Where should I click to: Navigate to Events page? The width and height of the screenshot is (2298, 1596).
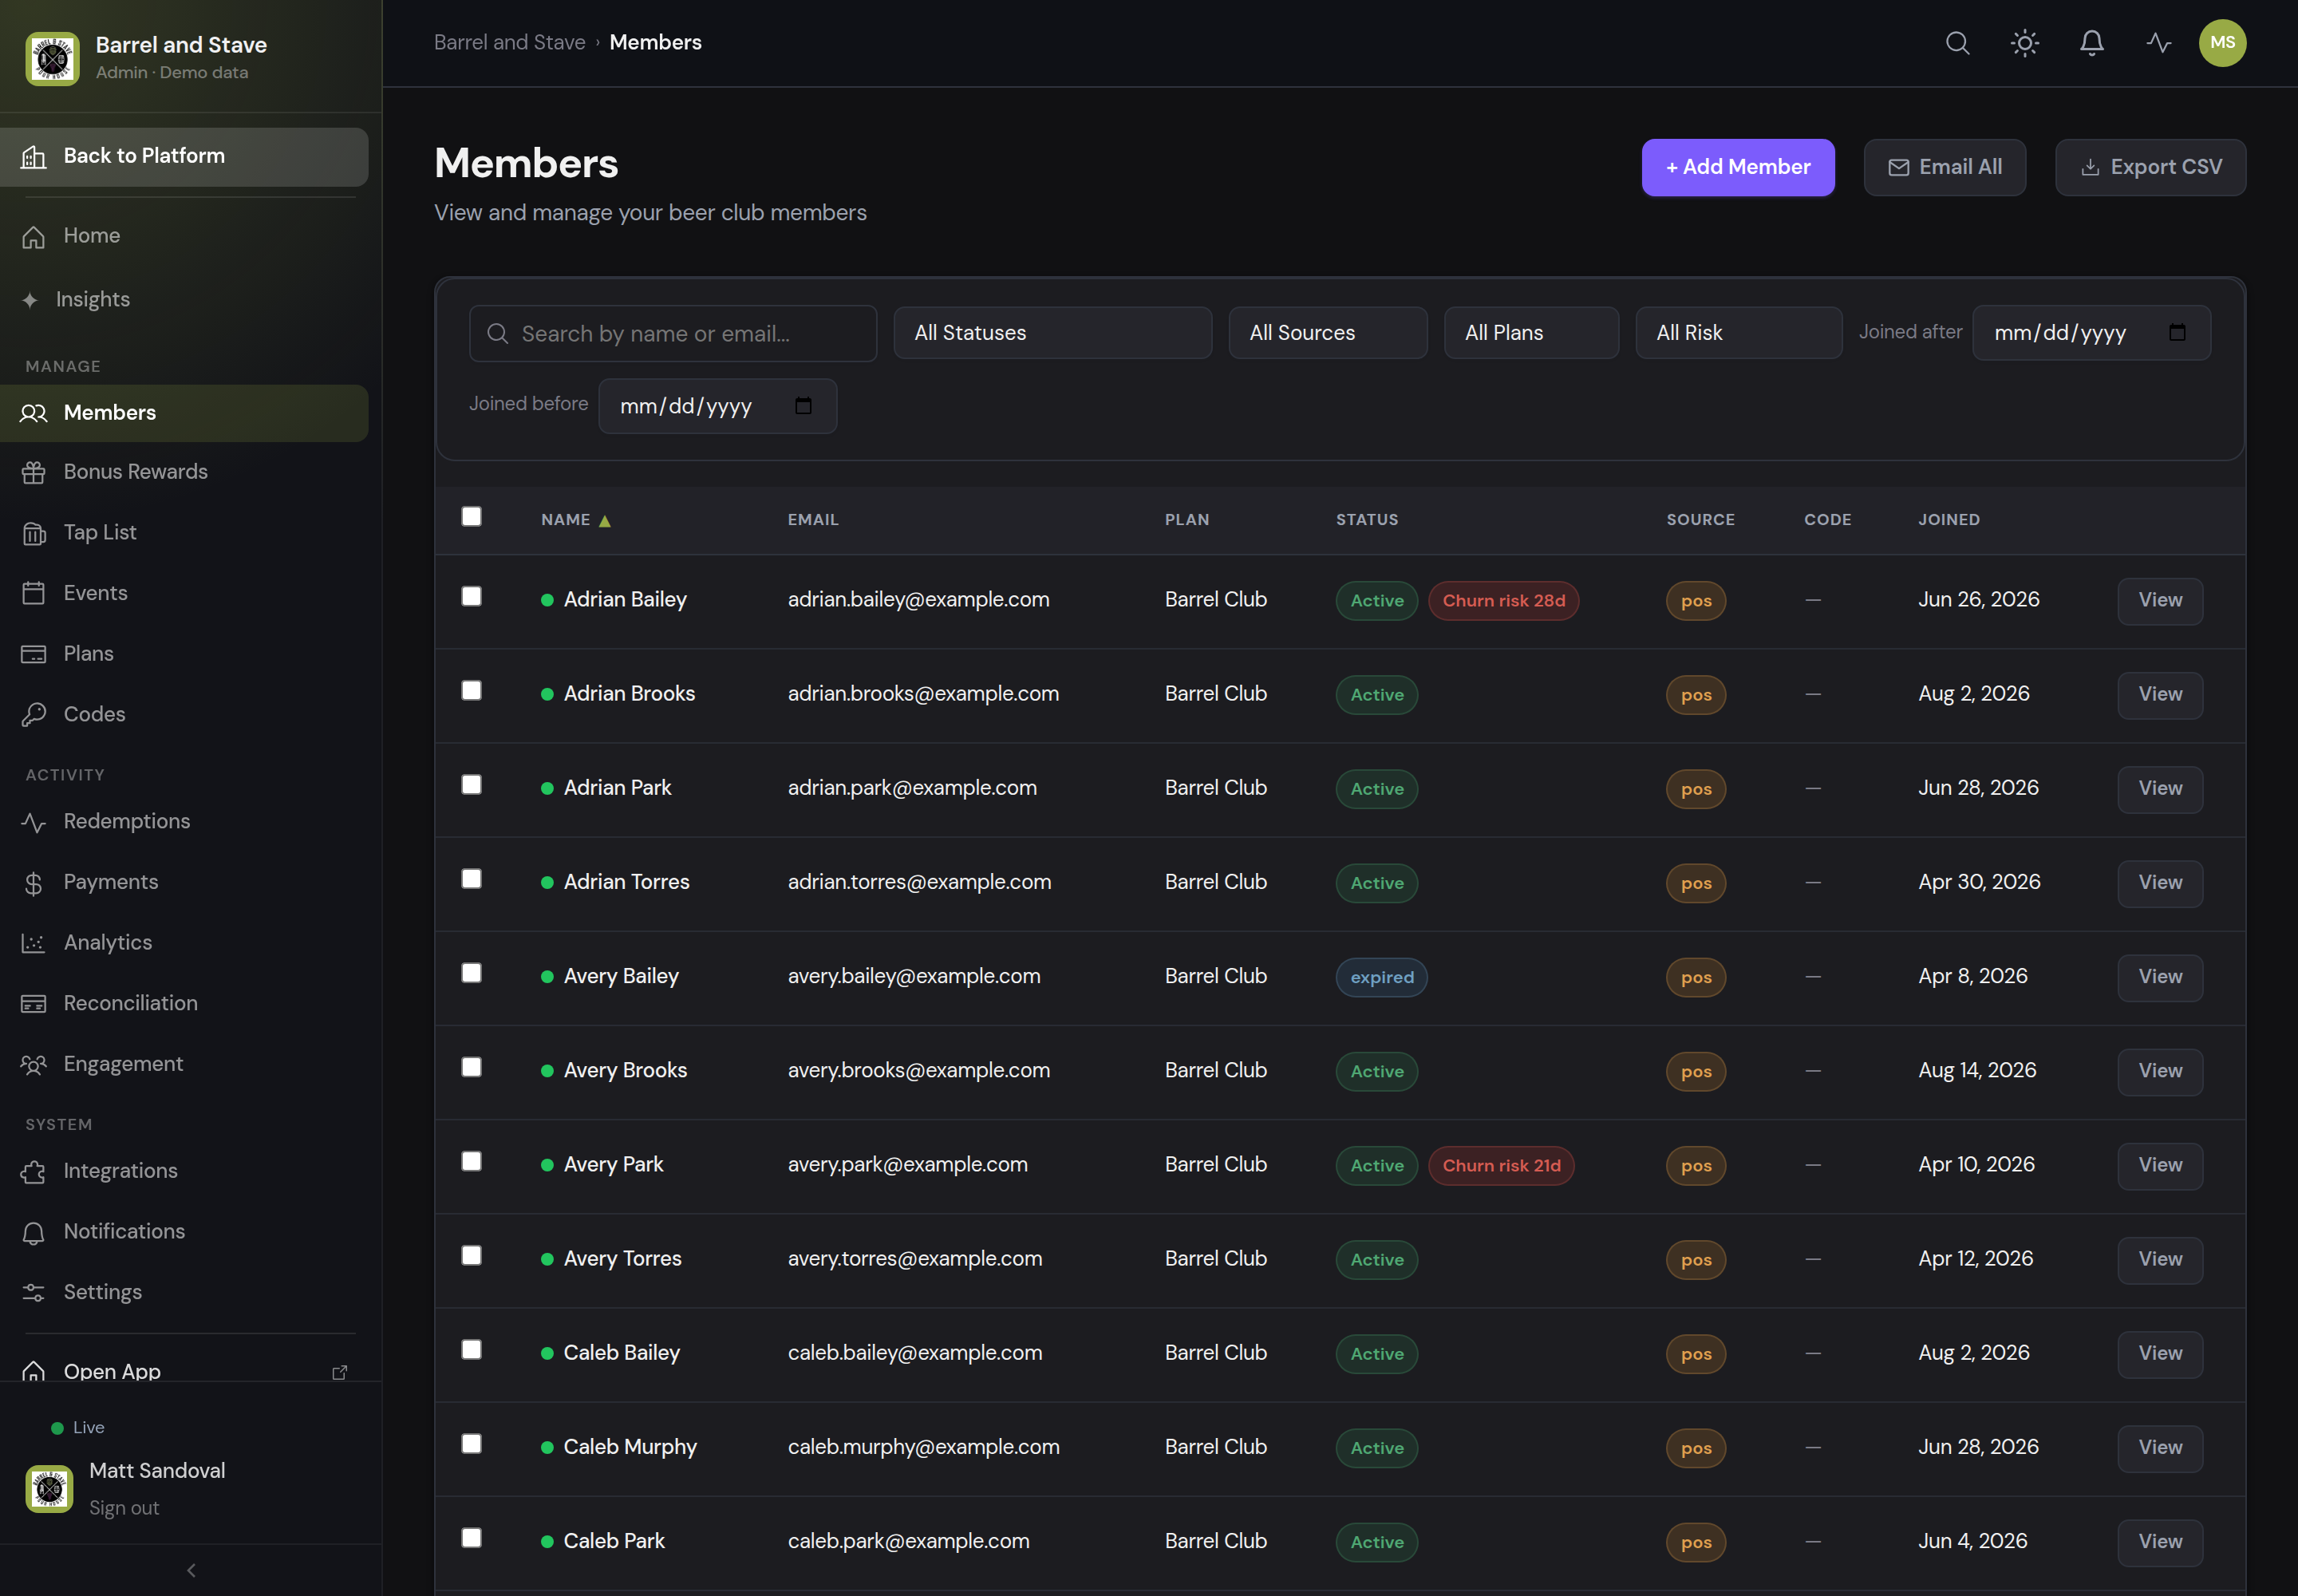coord(184,593)
